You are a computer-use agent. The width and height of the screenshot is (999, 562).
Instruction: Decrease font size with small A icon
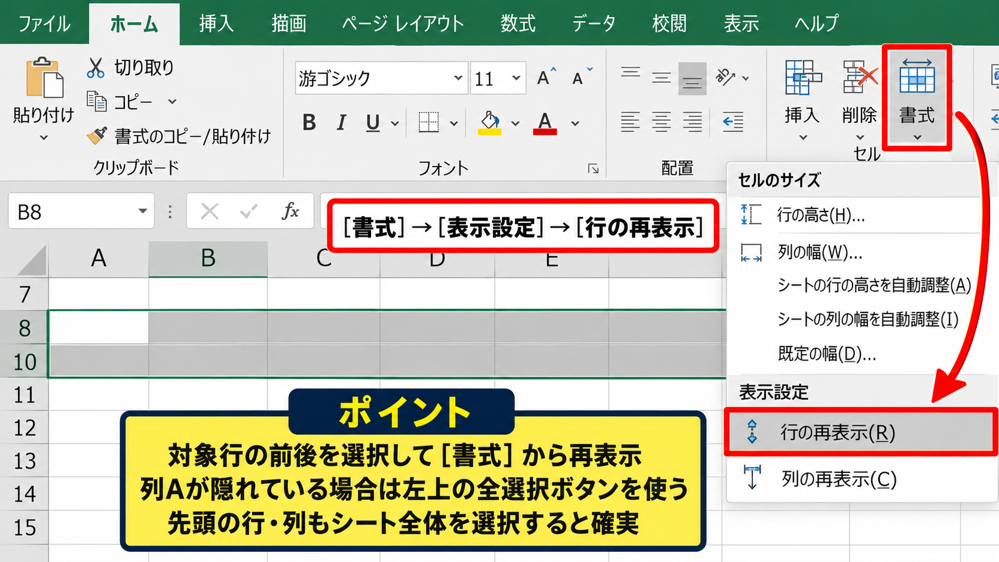point(581,78)
